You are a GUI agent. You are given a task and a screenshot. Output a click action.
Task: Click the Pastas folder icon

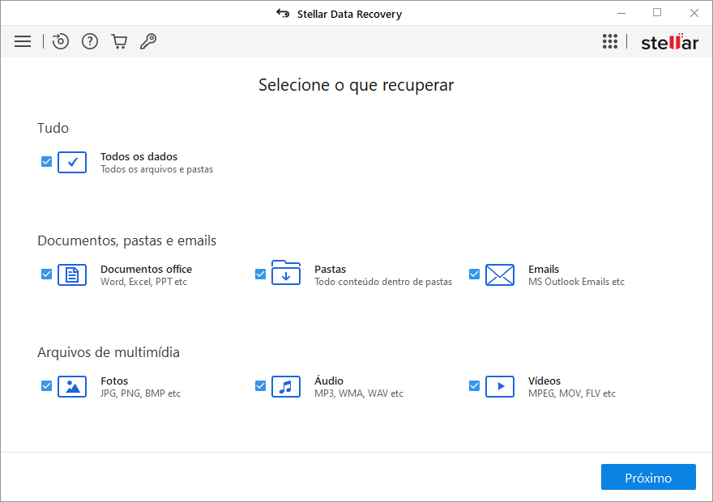pyautogui.click(x=286, y=273)
